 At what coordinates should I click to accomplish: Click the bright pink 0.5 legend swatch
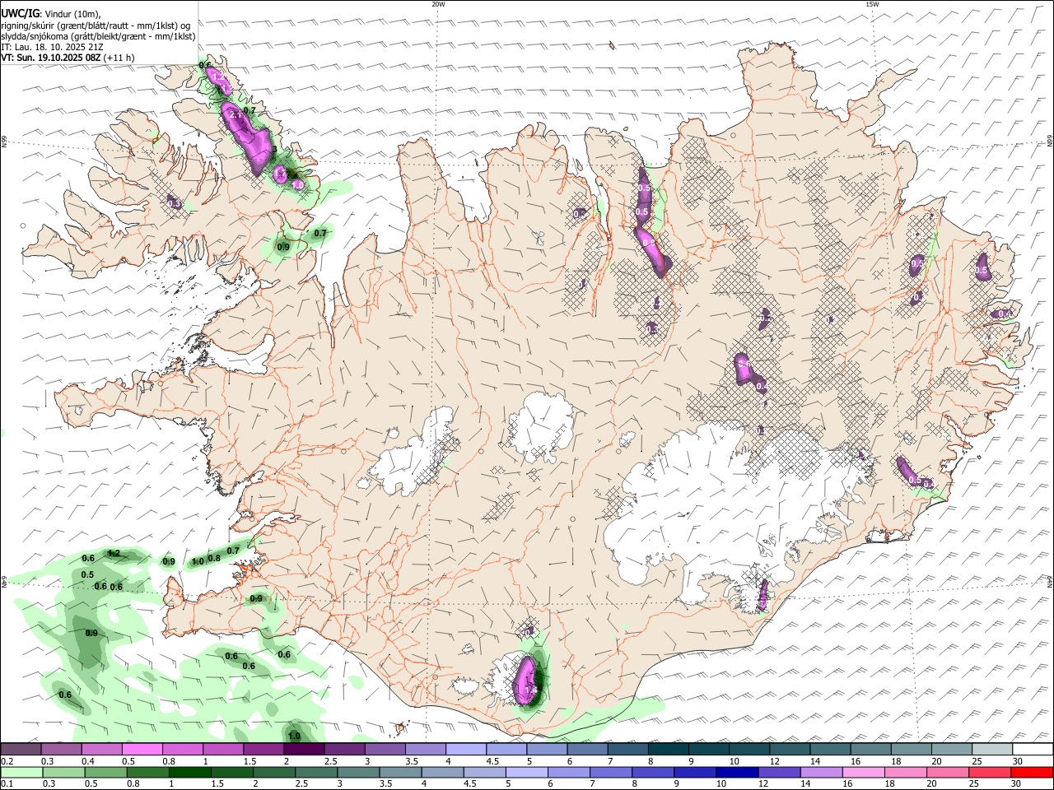click(142, 750)
